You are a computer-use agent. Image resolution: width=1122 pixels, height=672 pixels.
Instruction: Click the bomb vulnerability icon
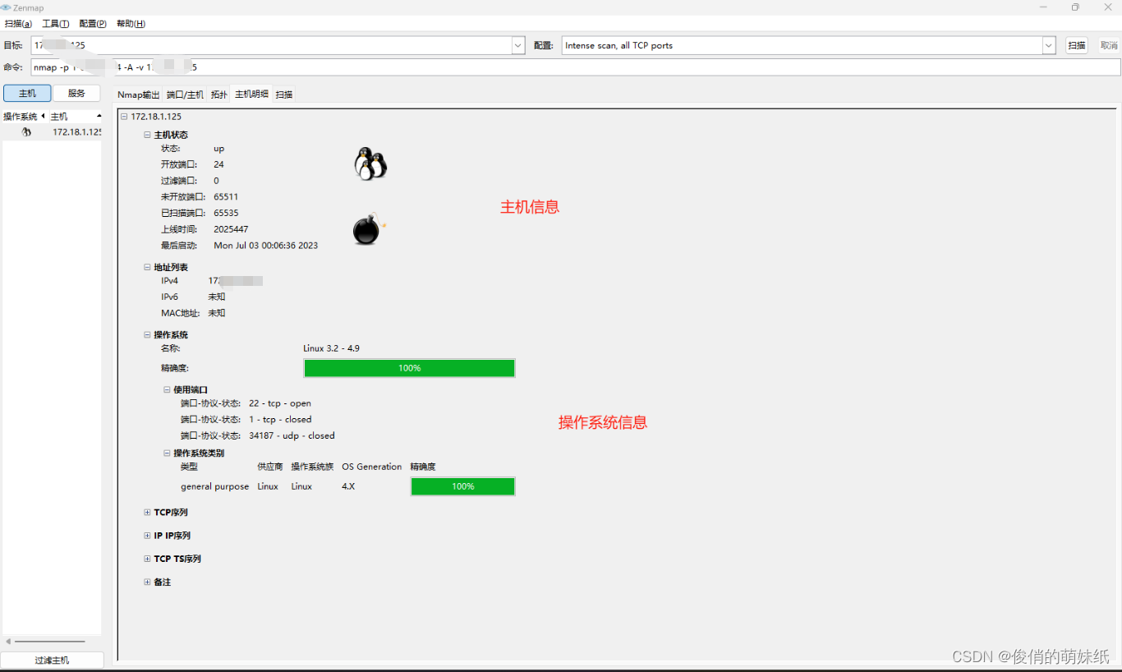[x=369, y=228]
